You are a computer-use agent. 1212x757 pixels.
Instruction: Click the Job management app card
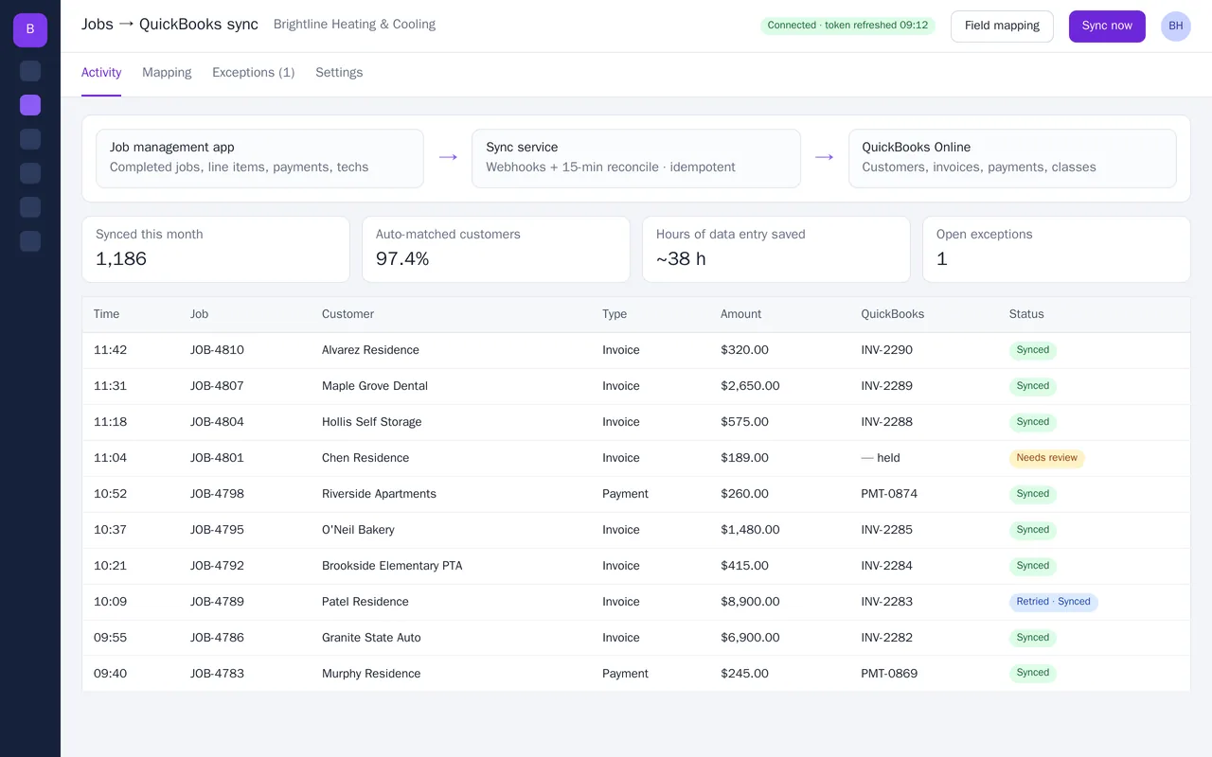pyautogui.click(x=259, y=158)
